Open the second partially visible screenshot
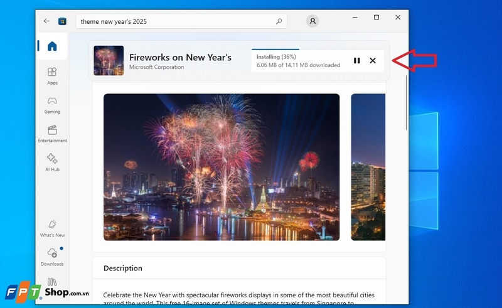The width and height of the screenshot is (502, 308). [x=368, y=167]
